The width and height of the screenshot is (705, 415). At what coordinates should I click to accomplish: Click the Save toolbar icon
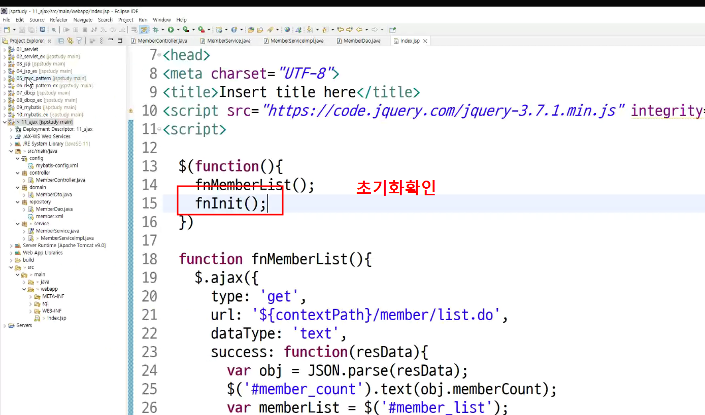22,29
